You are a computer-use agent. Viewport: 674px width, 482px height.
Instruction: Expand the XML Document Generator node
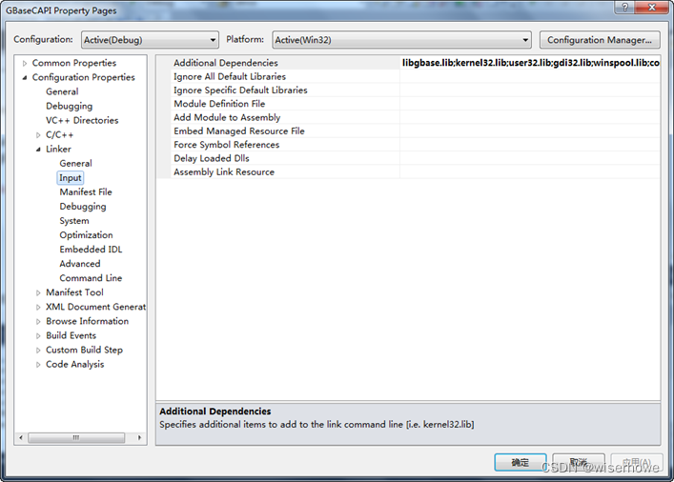(x=38, y=307)
